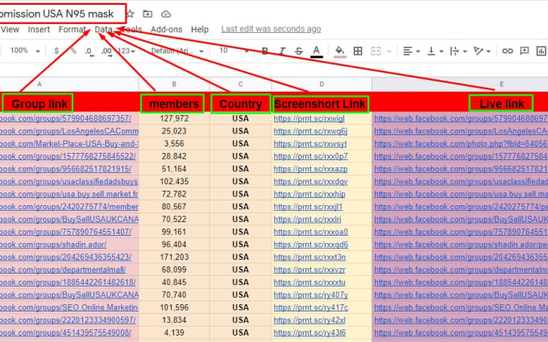This screenshot has width=548, height=342.
Task: Insert a chart from the toolbar
Action: 542,51
